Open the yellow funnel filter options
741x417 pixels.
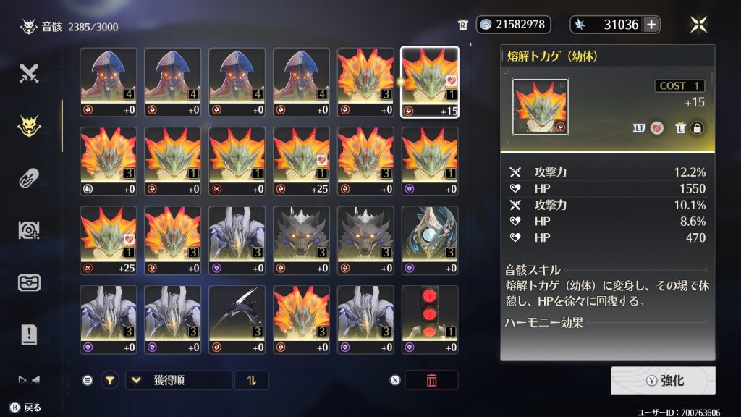[110, 380]
